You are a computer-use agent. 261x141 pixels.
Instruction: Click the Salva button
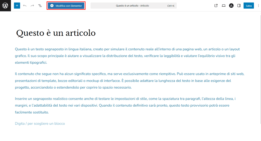point(249,6)
